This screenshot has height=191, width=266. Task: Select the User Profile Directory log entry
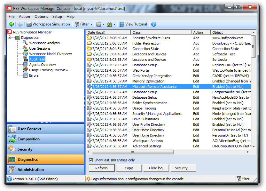coord(168,124)
